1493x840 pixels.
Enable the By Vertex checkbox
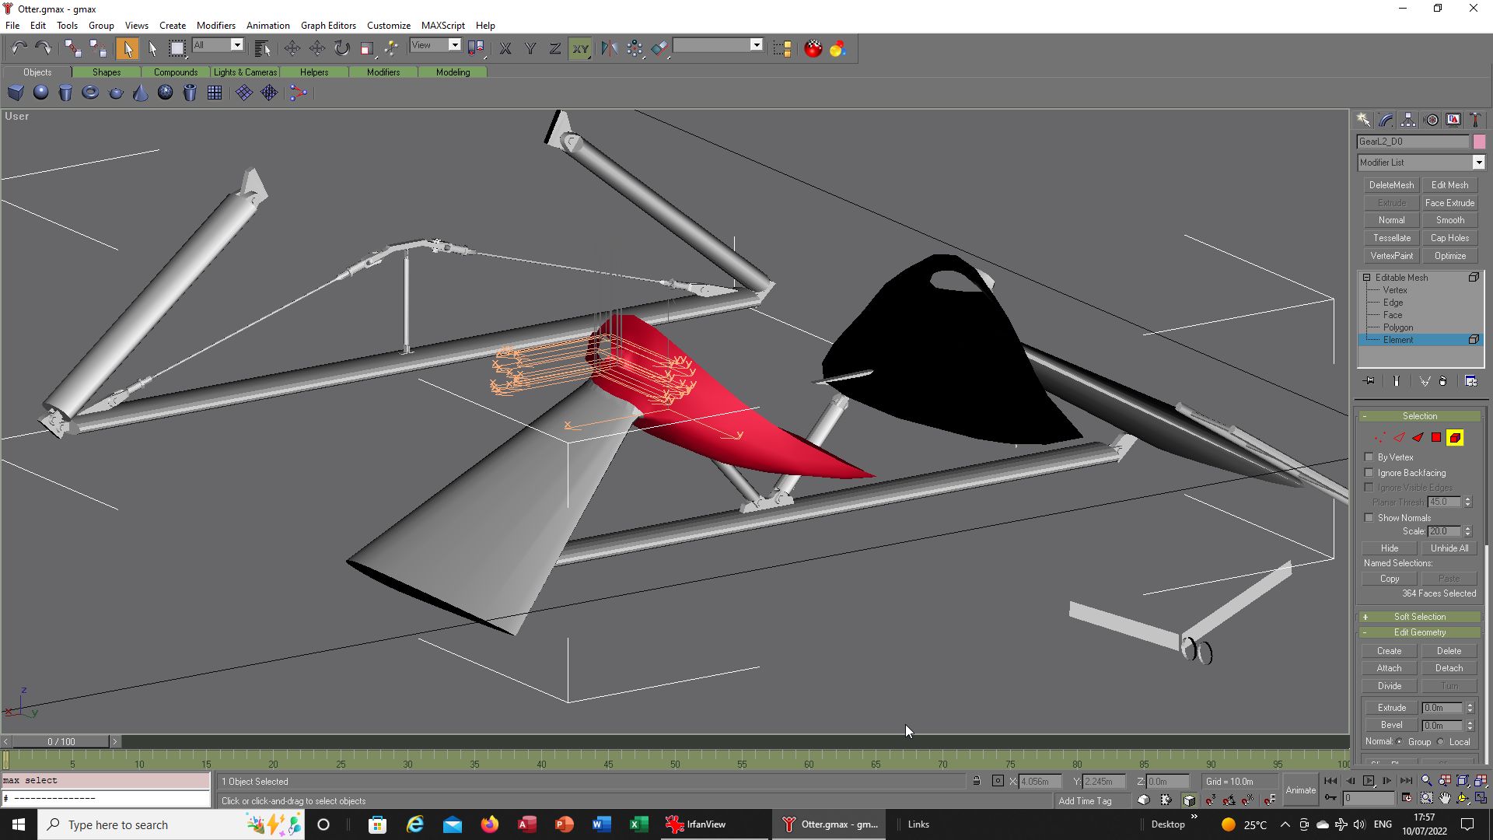pos(1369,457)
